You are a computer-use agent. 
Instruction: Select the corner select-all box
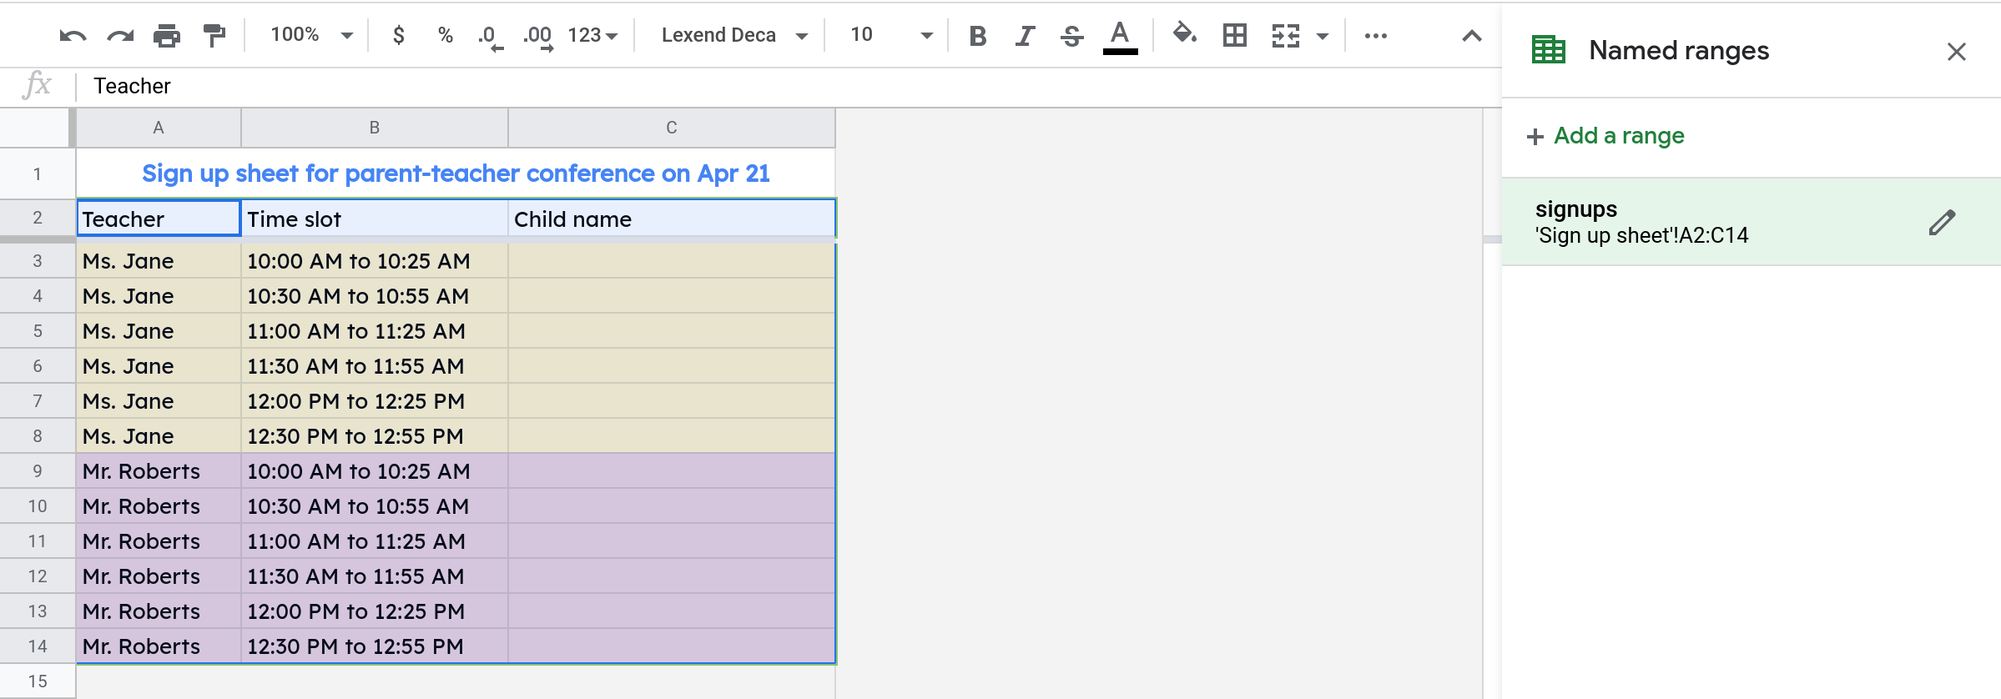click(37, 128)
